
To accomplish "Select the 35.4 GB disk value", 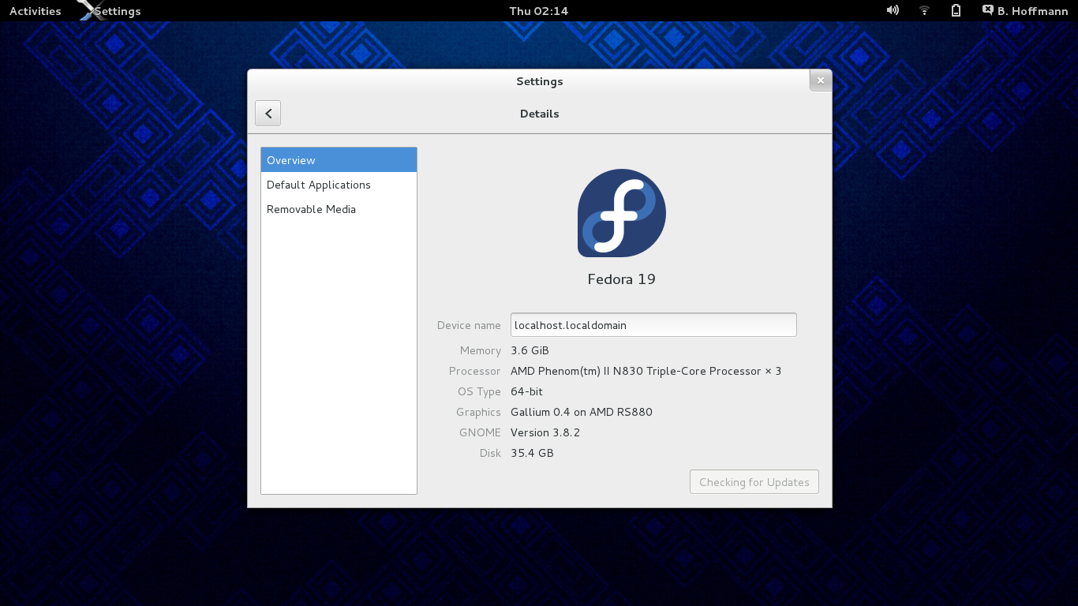I will coord(532,453).
